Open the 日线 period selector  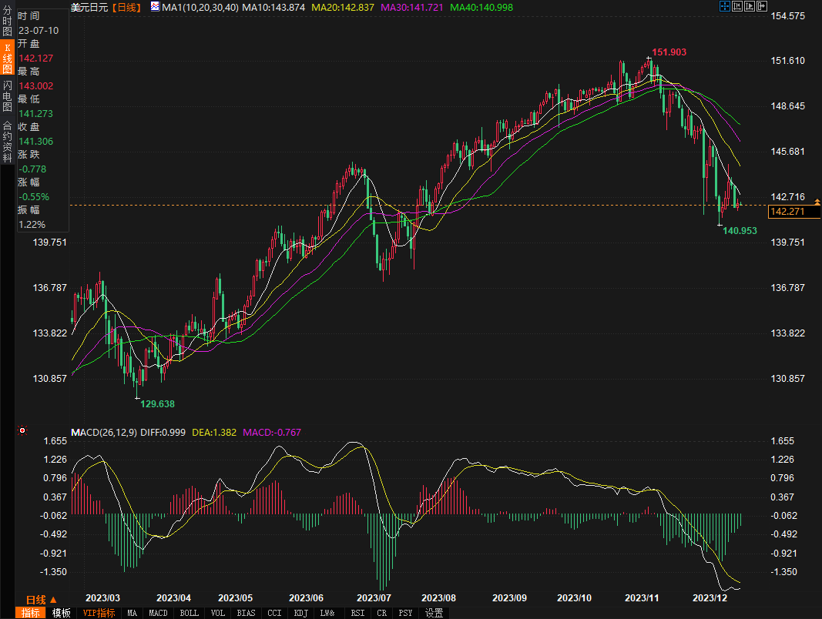(36, 600)
